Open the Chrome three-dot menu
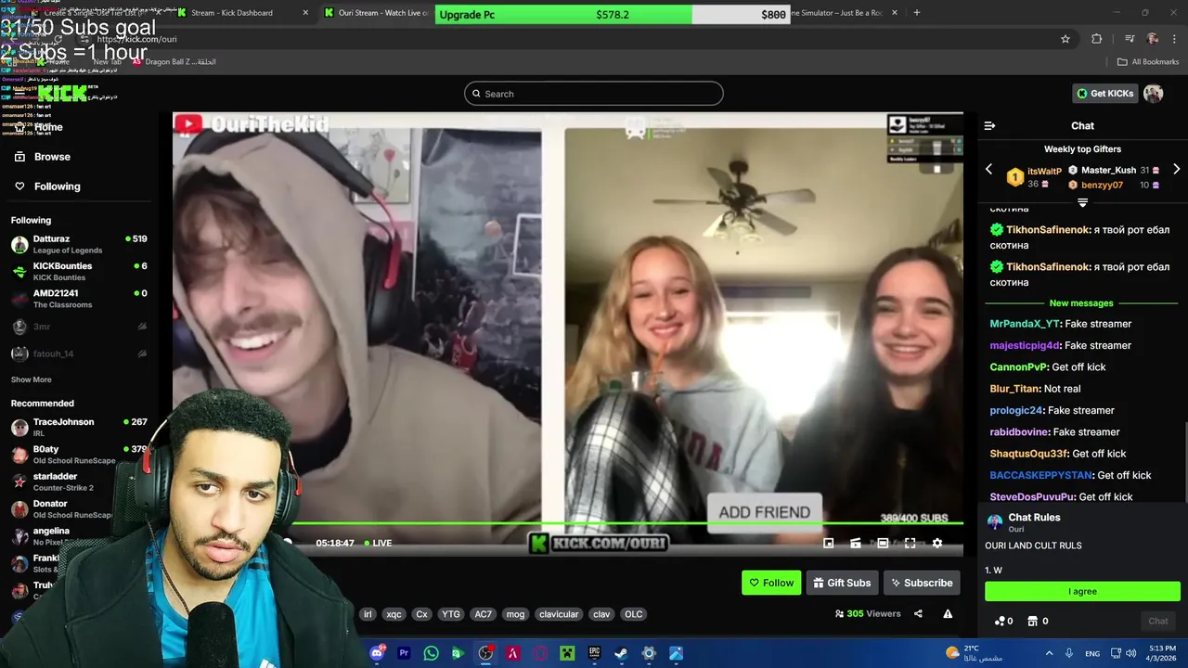Image resolution: width=1188 pixels, height=668 pixels. coord(1175,39)
